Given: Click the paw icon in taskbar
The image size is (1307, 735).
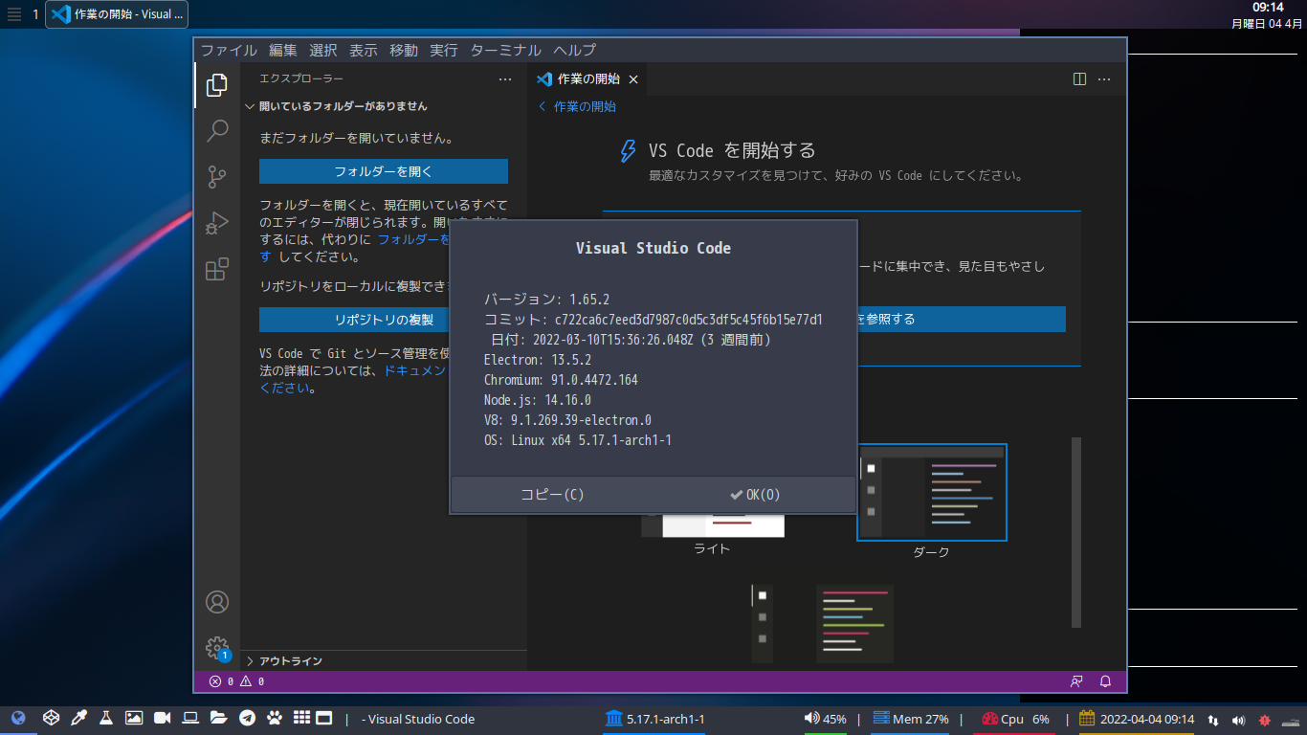Looking at the screenshot, I should tap(275, 718).
